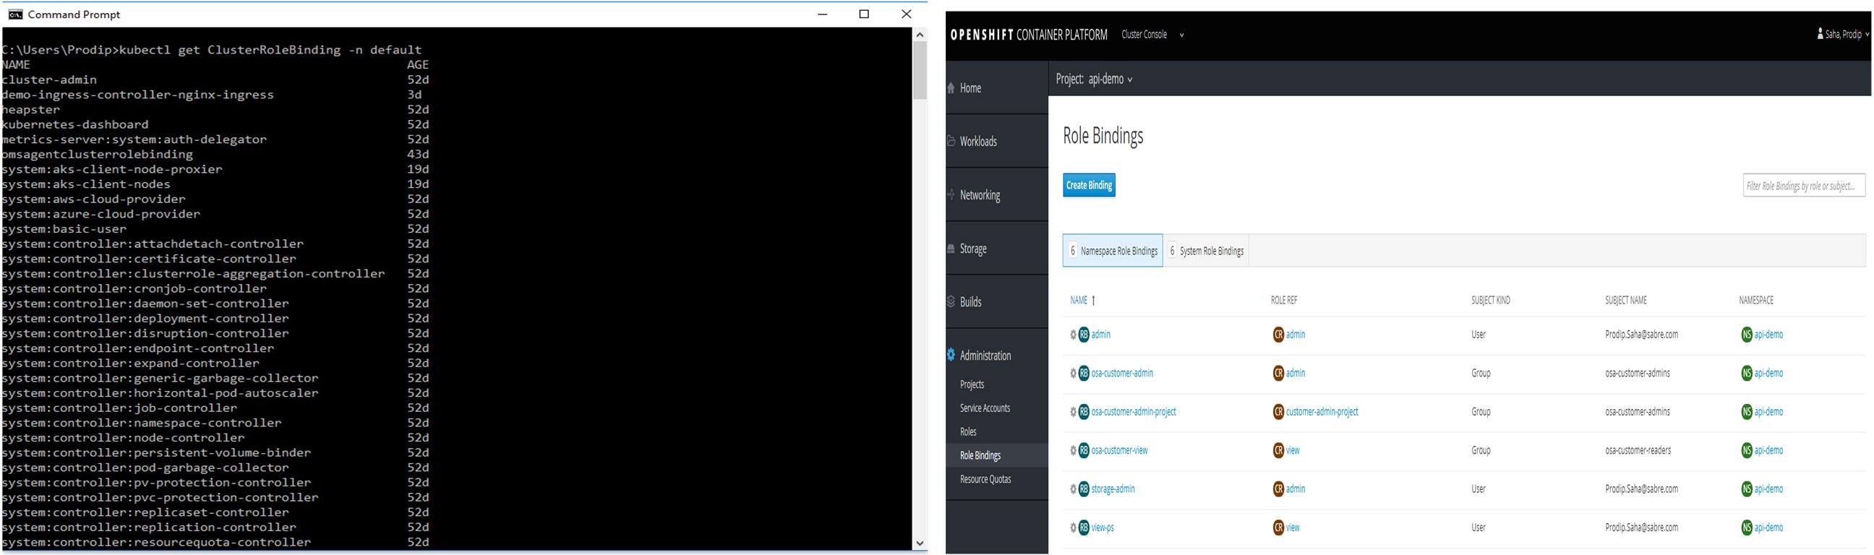Click the Administration gear icon
Image resolution: width=1874 pixels, height=555 pixels.
tap(951, 355)
